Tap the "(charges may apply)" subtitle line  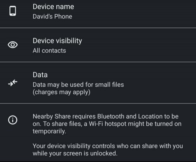click(62, 92)
